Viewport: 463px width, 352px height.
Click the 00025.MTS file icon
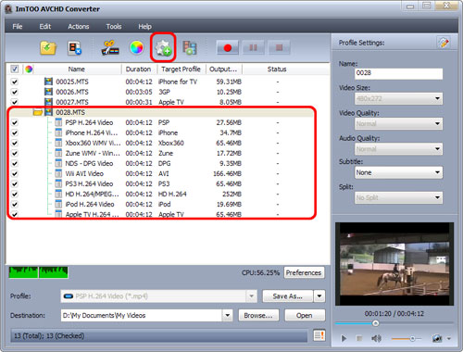coord(48,82)
